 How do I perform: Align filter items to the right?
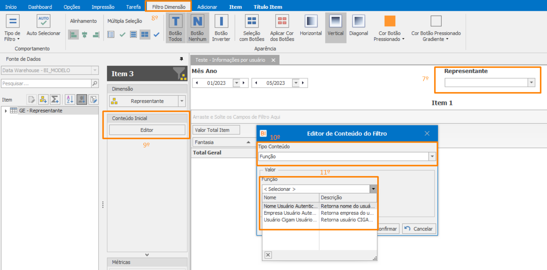point(96,35)
